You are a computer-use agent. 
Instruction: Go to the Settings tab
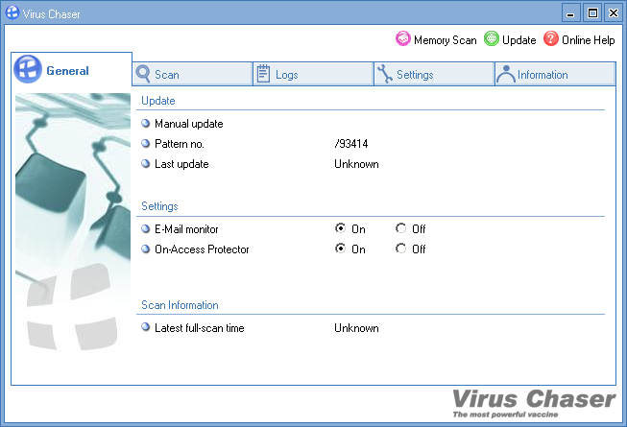(434, 74)
